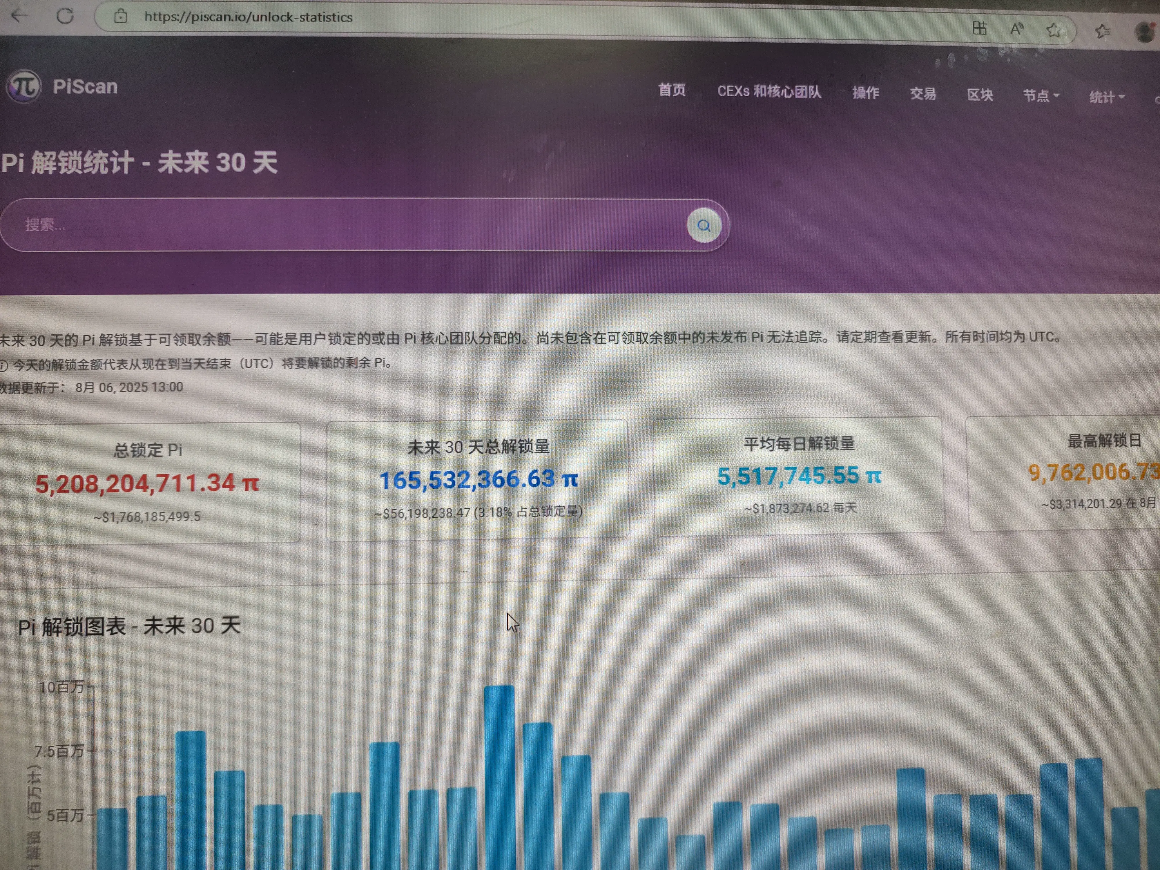Open the favorites list icon
The width and height of the screenshot is (1160, 870).
point(1102,32)
